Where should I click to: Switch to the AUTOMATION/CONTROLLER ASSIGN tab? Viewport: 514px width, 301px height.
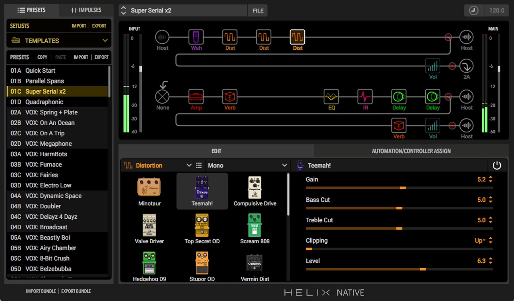[x=411, y=151]
